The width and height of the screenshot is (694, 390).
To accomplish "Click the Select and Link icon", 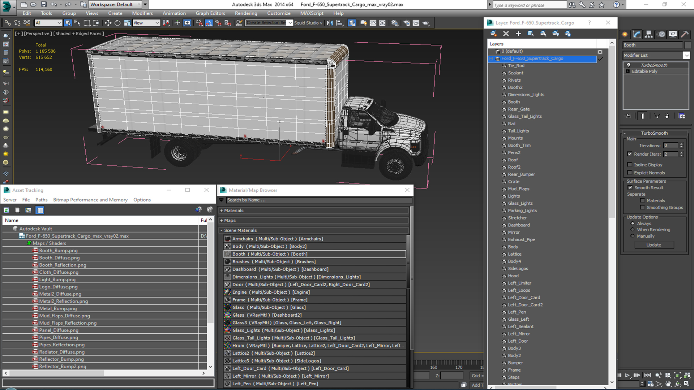I will [8, 23].
